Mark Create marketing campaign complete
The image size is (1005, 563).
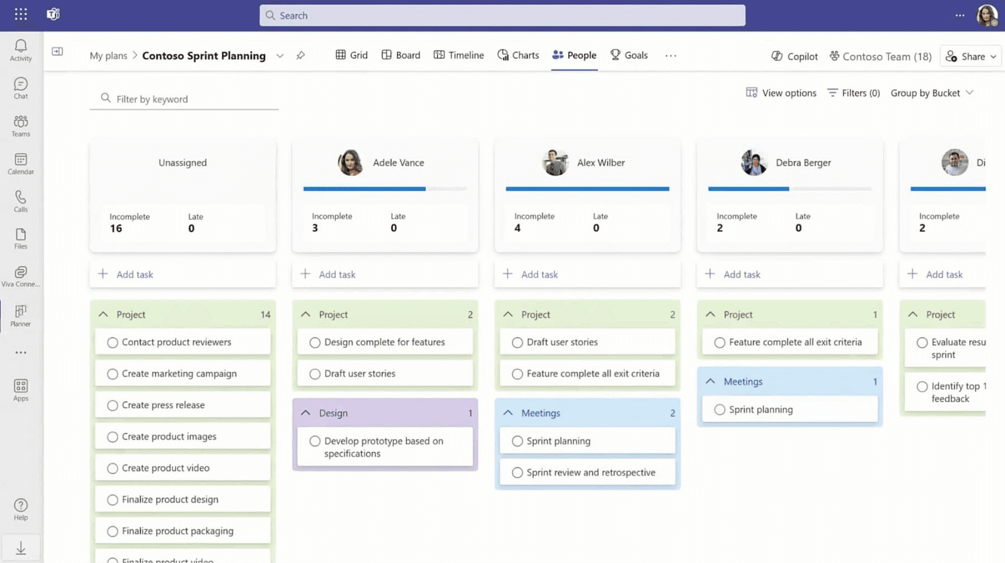click(x=112, y=374)
